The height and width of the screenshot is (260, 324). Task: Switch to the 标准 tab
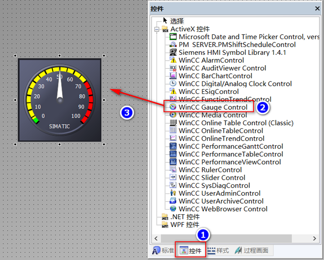163,251
